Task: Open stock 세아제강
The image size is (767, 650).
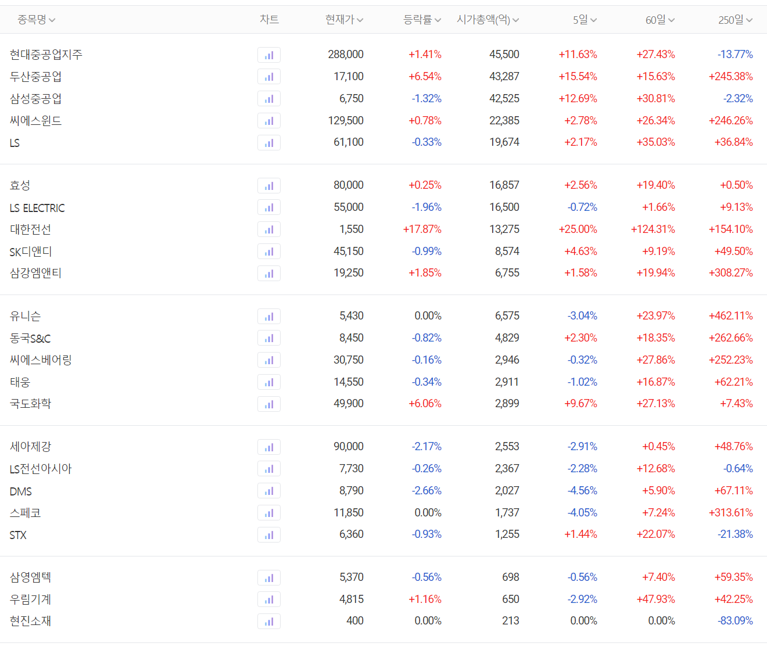Action: [30, 447]
